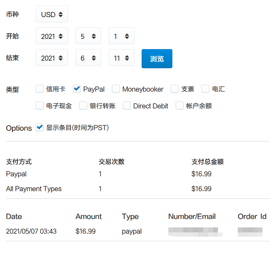The image size is (279, 264).
Task: Click the 浏览 button
Action: click(157, 59)
